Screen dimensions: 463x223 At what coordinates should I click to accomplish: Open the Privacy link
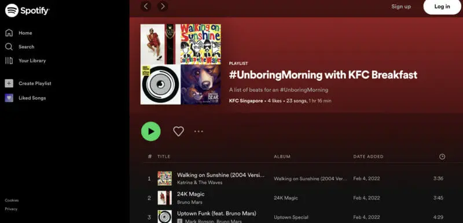coord(11,209)
